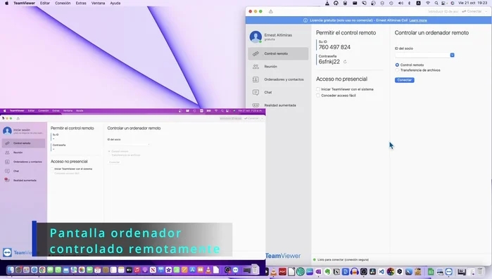The width and height of the screenshot is (492, 279).
Task: Open Reunión in the remote TeamViewer sidebar
Action: 23,153
